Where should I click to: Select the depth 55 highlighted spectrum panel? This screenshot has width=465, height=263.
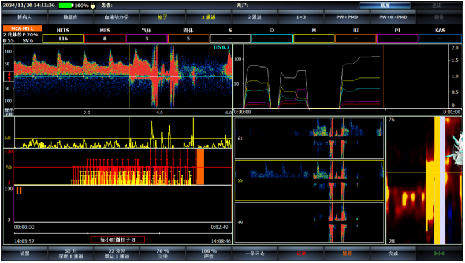coord(309,180)
